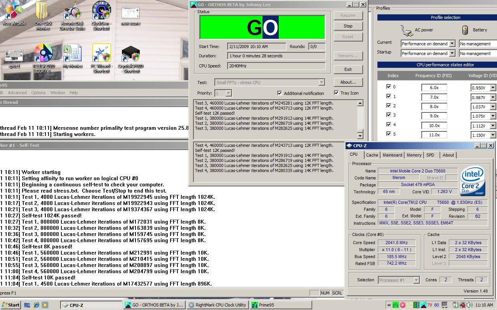Click the volume speaker tray icon
Viewport: 497px width, 310px height.
coord(469,305)
